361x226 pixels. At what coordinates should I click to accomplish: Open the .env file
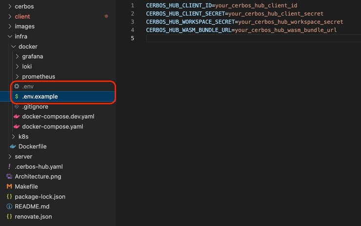28,86
